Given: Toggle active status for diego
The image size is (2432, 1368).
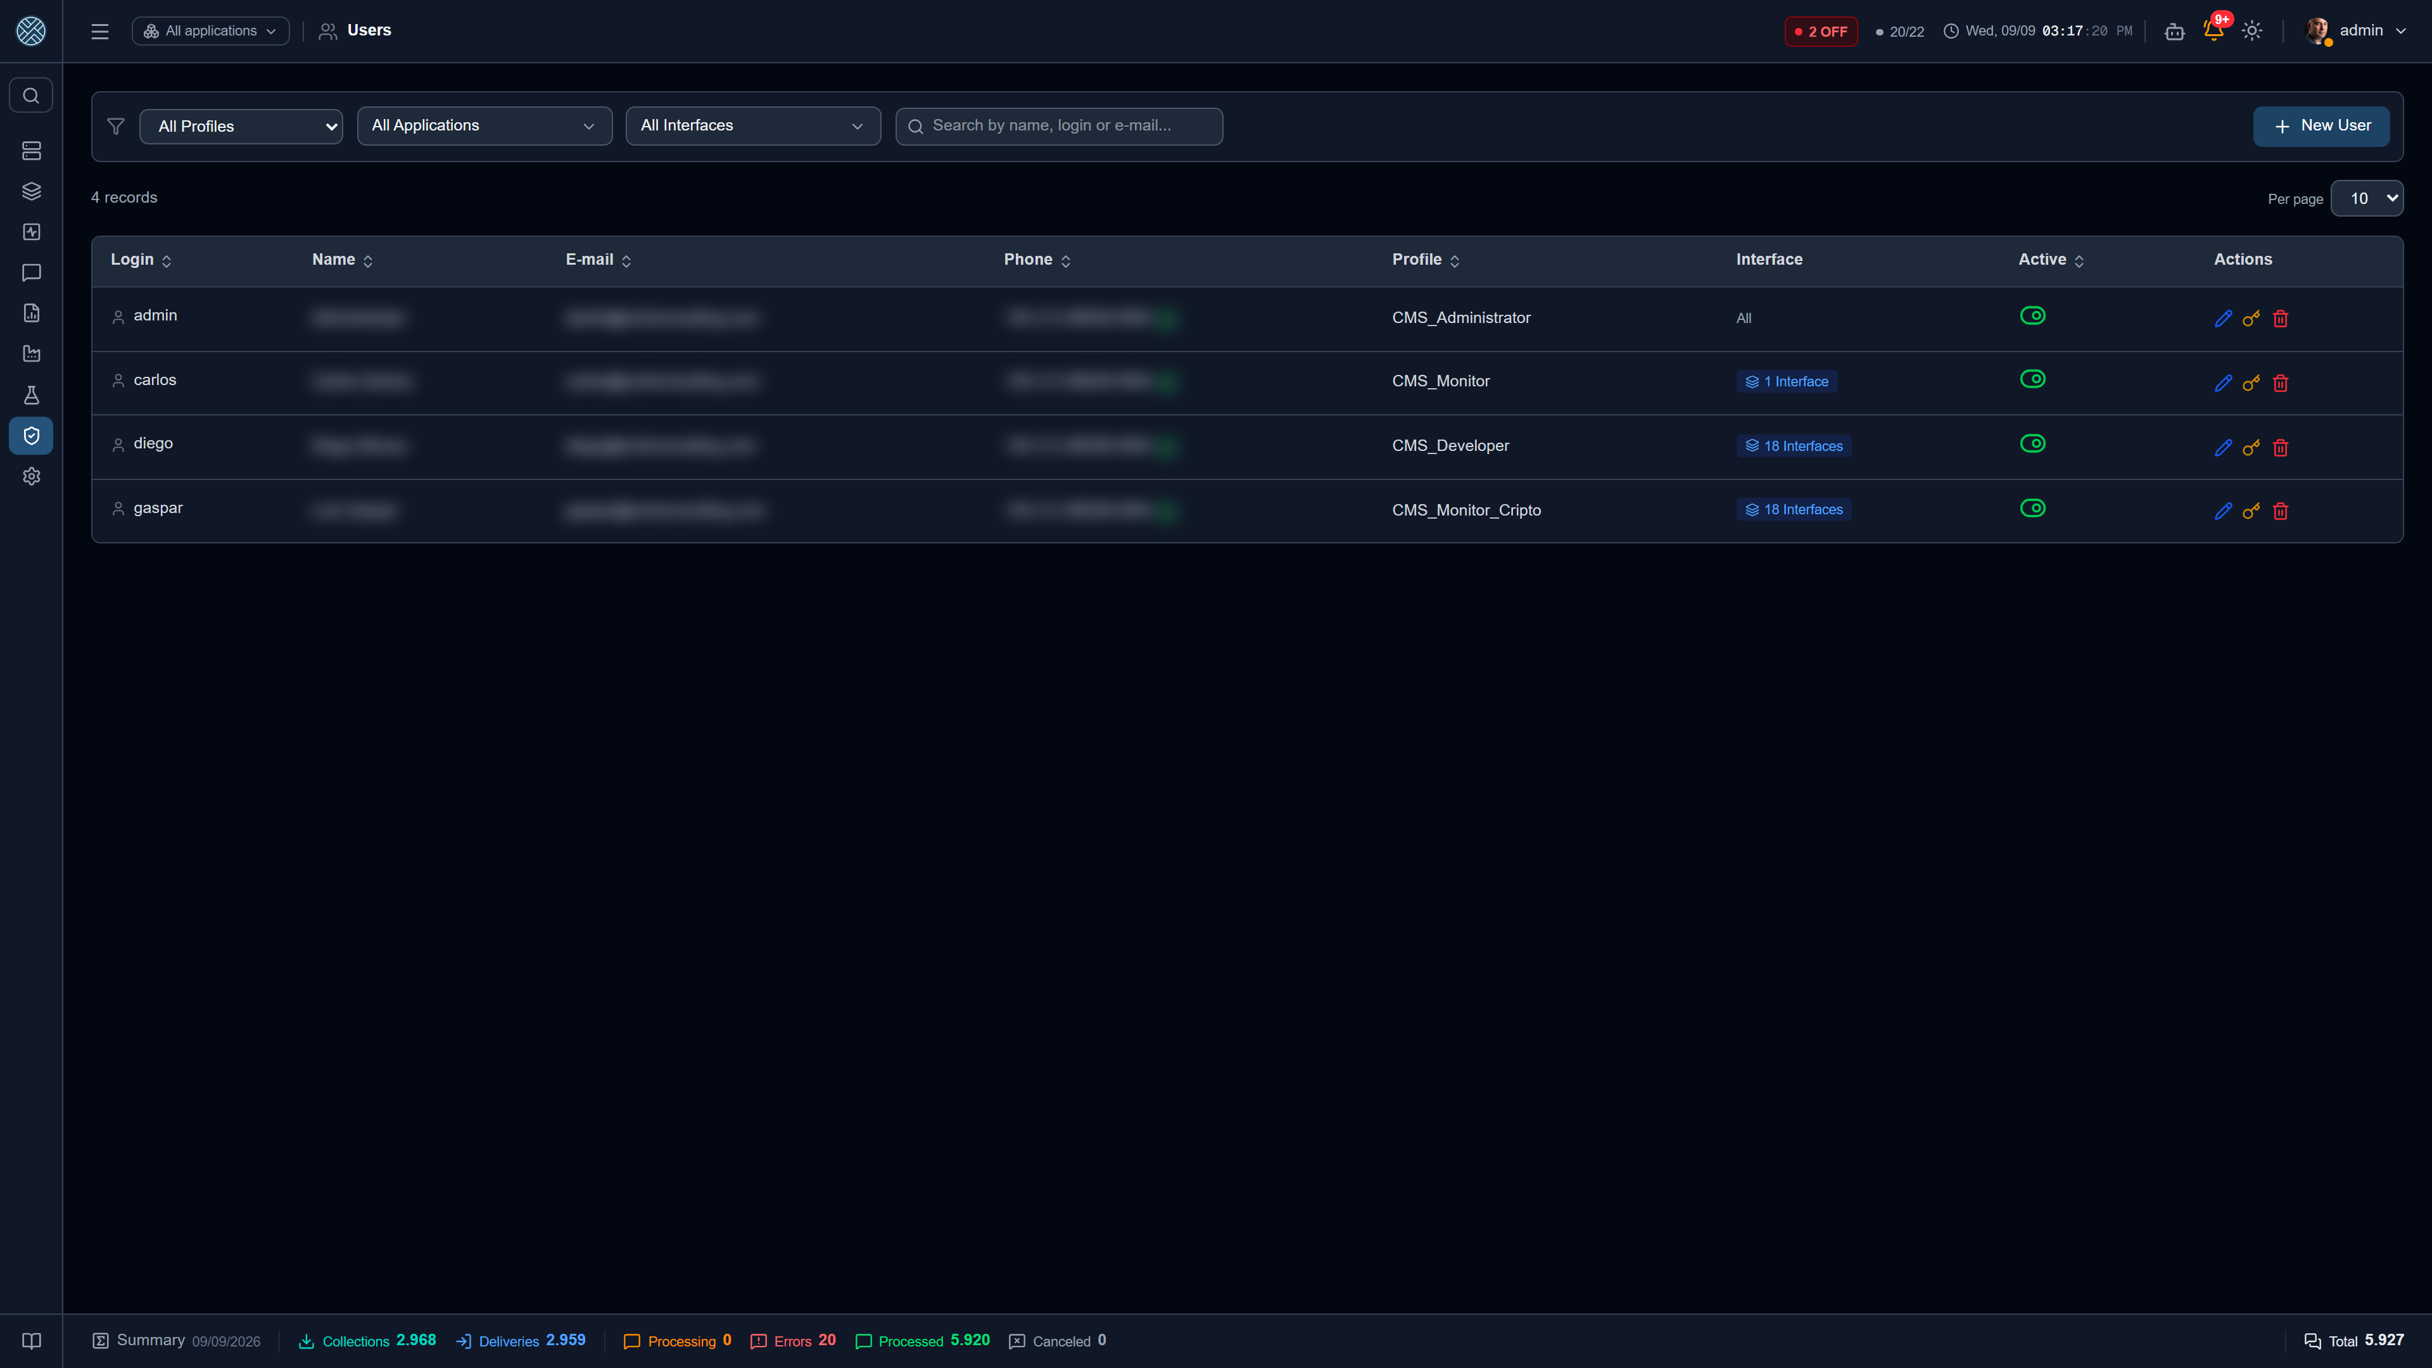Looking at the screenshot, I should [2032, 443].
